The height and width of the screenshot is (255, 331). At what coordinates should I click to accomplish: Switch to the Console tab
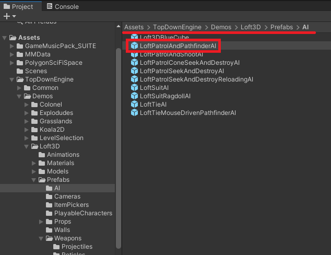[x=63, y=7]
